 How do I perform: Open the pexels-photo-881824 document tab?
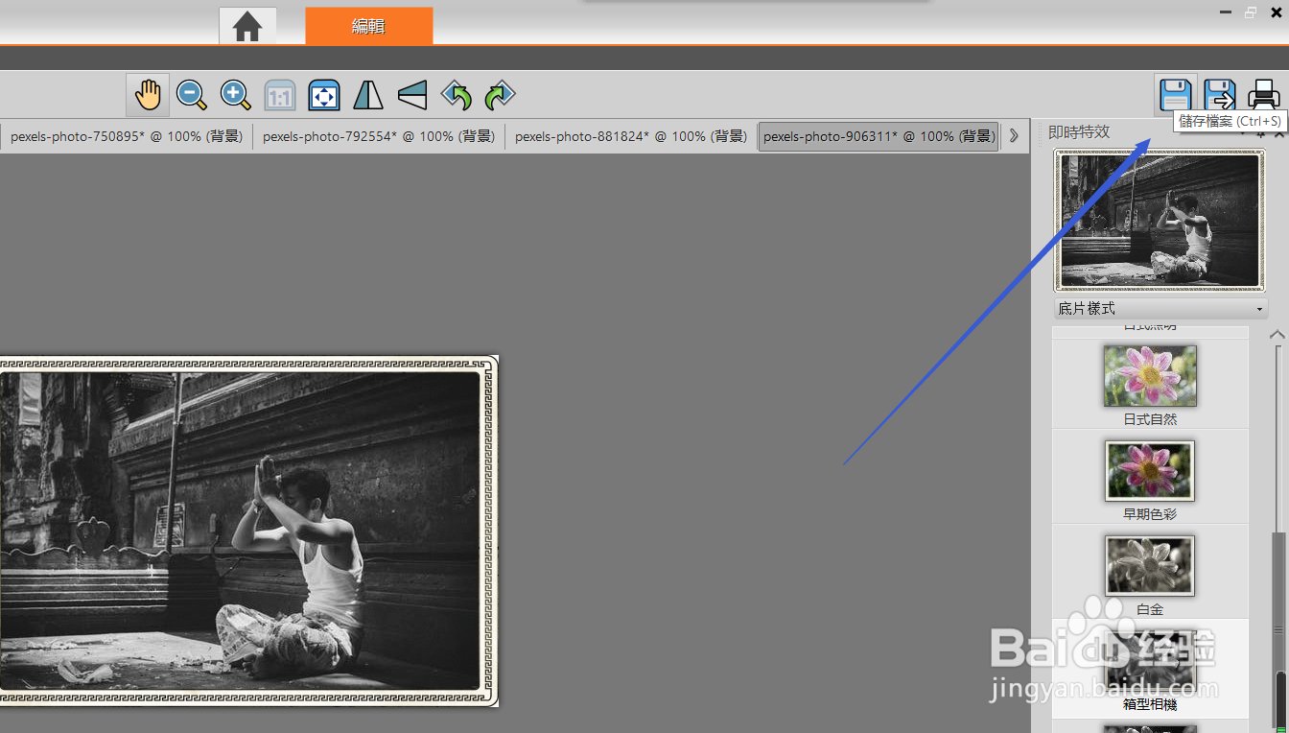pos(630,136)
